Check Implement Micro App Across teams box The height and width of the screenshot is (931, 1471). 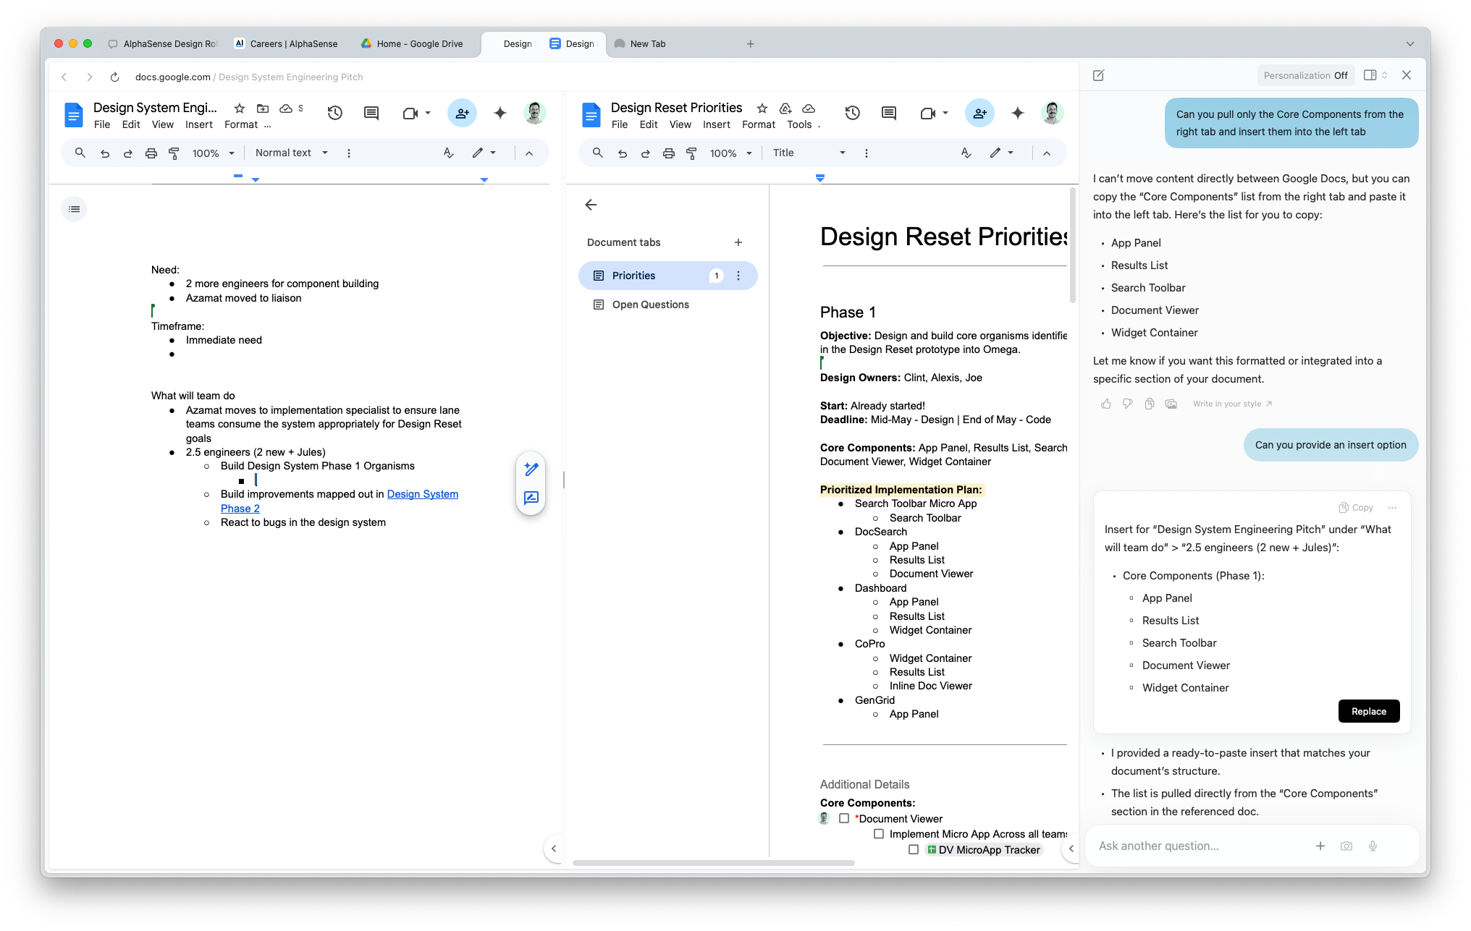pos(879,833)
